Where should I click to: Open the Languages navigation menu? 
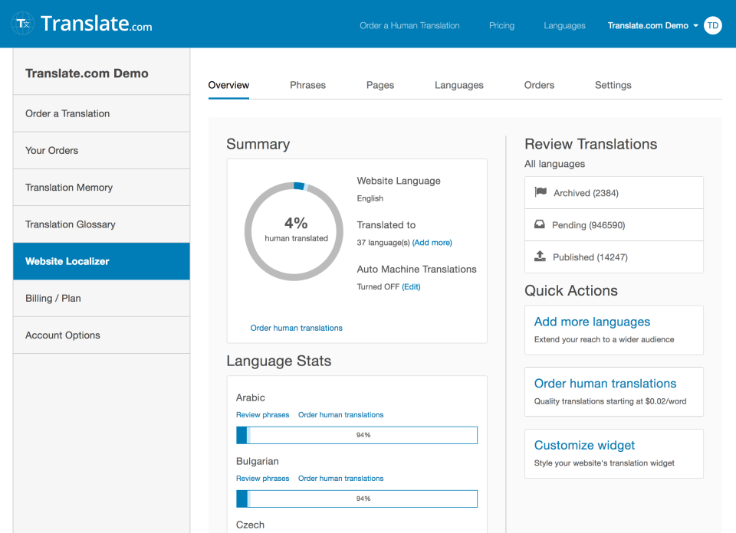pos(564,25)
